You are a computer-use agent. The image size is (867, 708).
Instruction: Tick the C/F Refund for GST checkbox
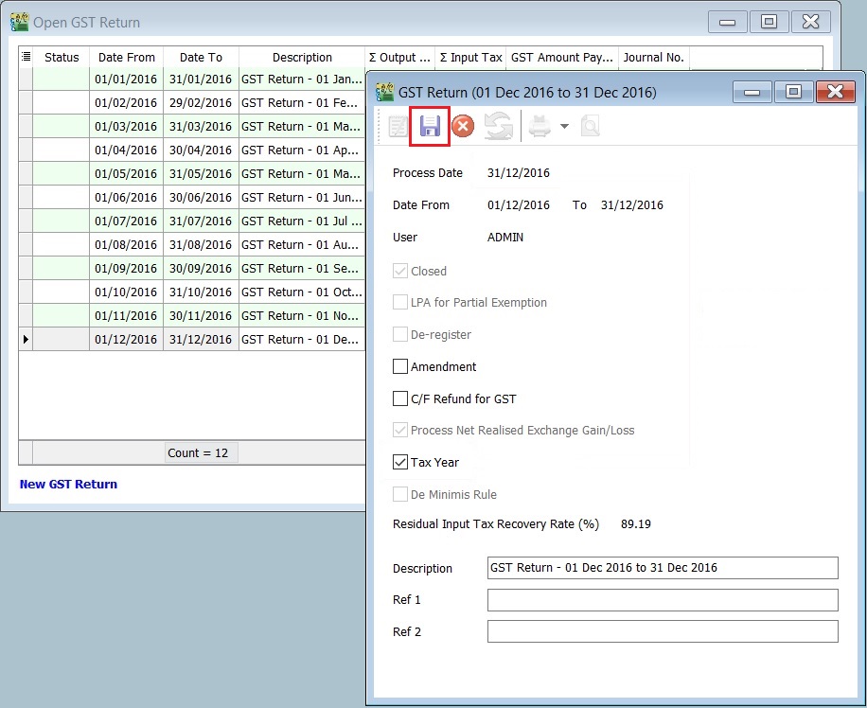click(x=400, y=398)
